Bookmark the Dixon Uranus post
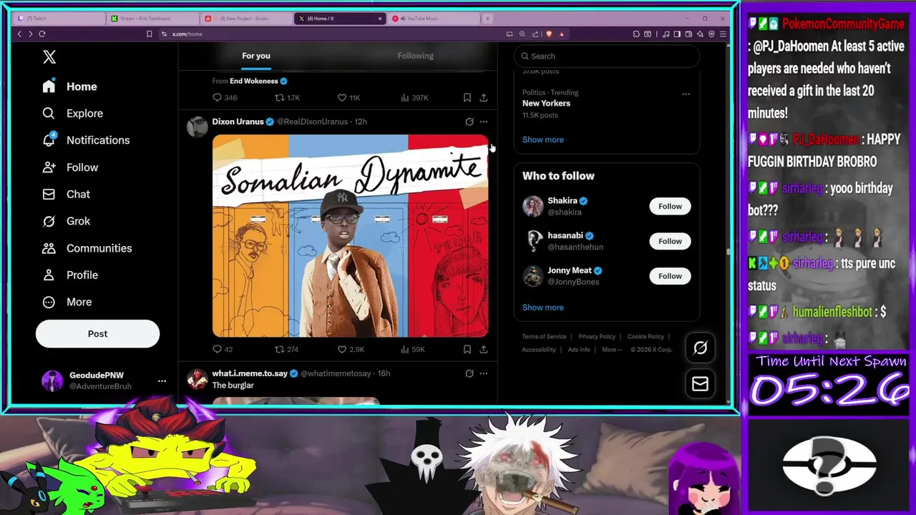The width and height of the screenshot is (916, 515). pos(467,349)
